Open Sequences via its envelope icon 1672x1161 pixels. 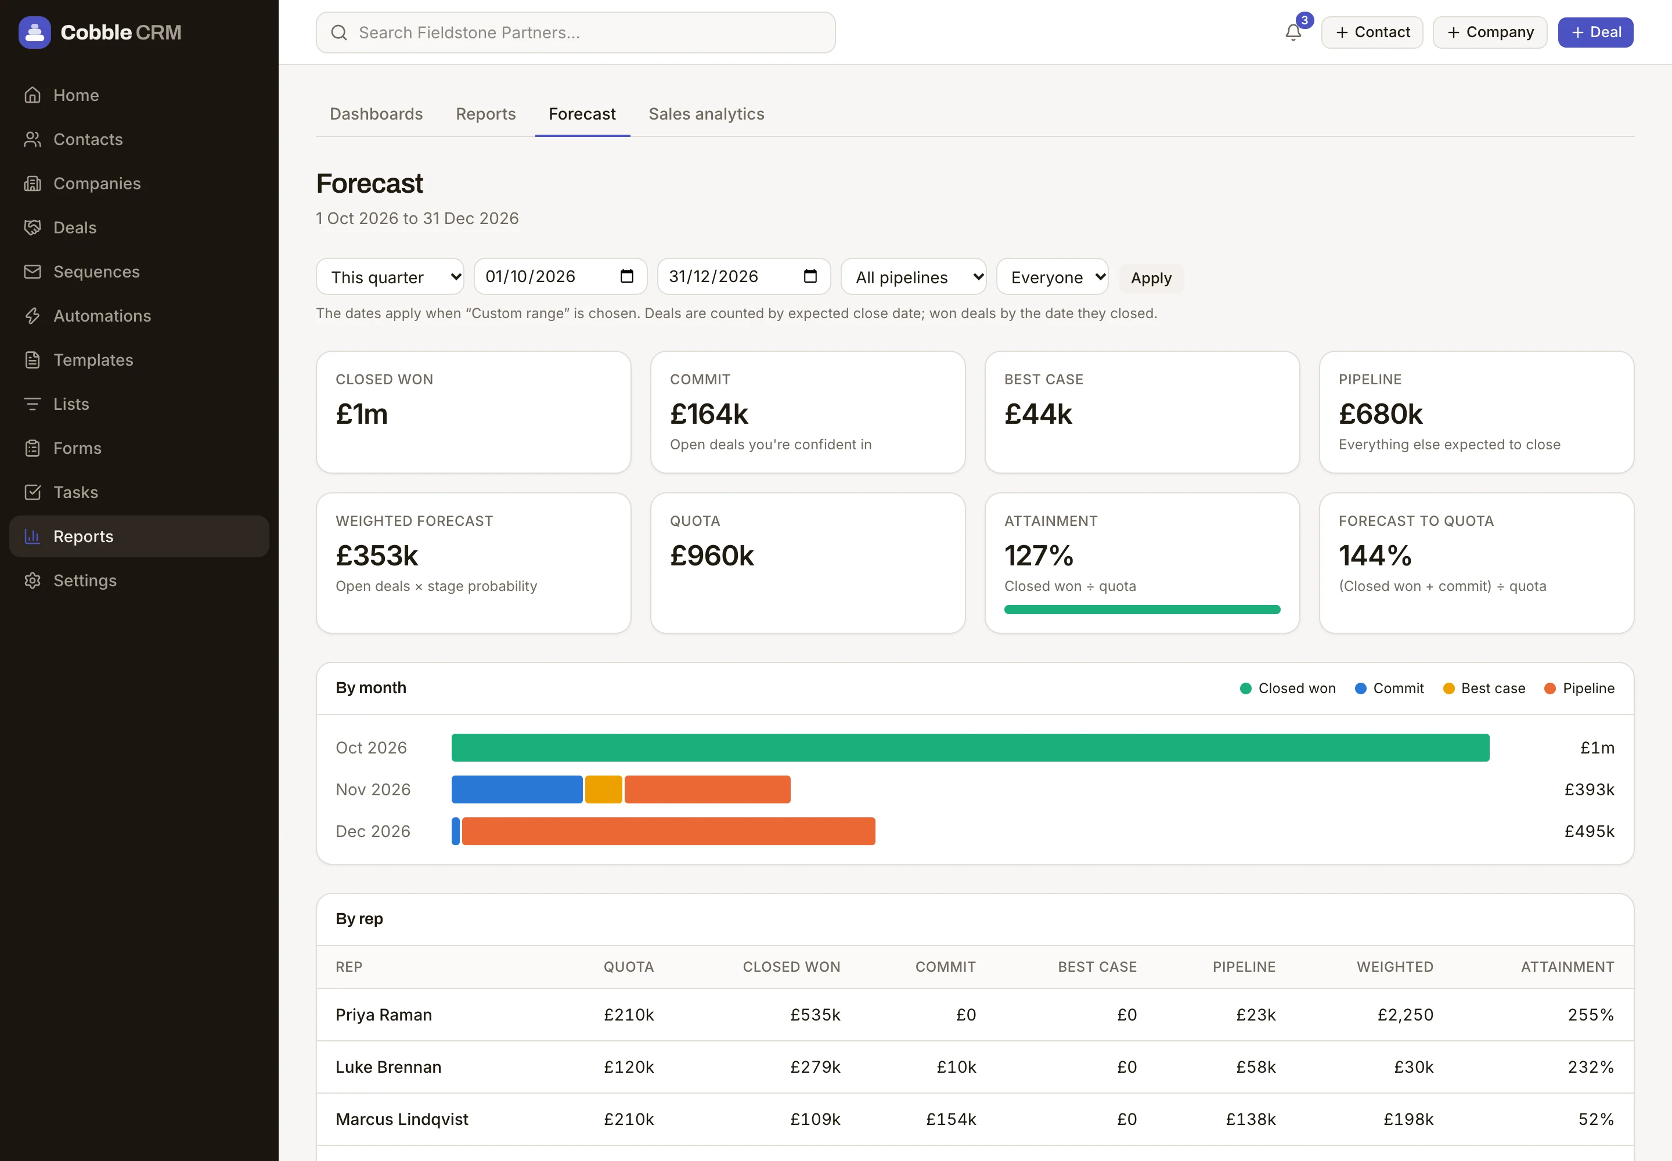[32, 272]
